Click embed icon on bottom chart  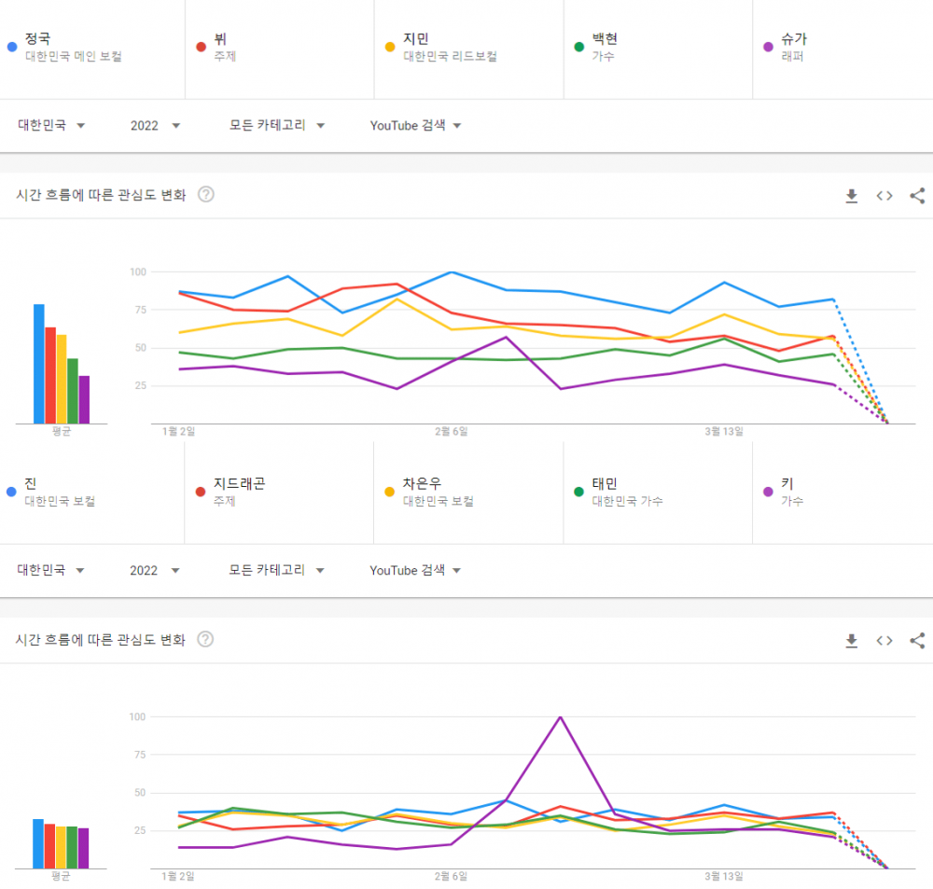(x=884, y=641)
